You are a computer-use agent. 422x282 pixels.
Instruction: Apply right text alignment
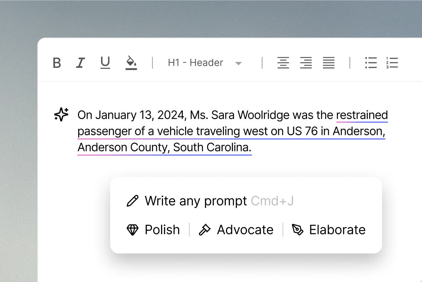306,63
